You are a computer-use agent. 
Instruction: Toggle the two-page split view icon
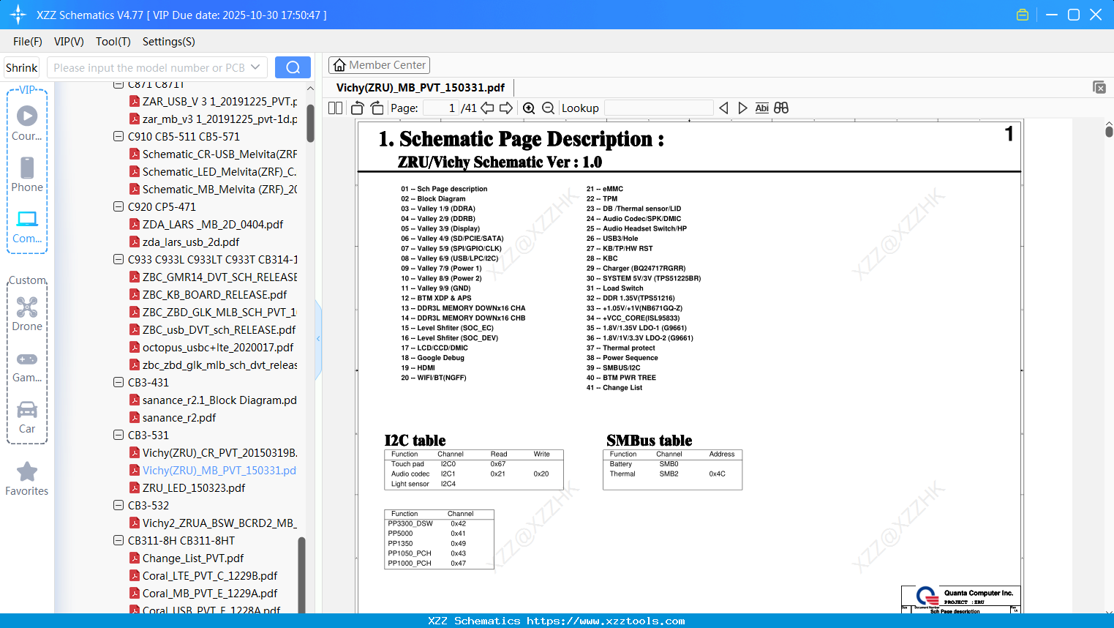click(336, 108)
